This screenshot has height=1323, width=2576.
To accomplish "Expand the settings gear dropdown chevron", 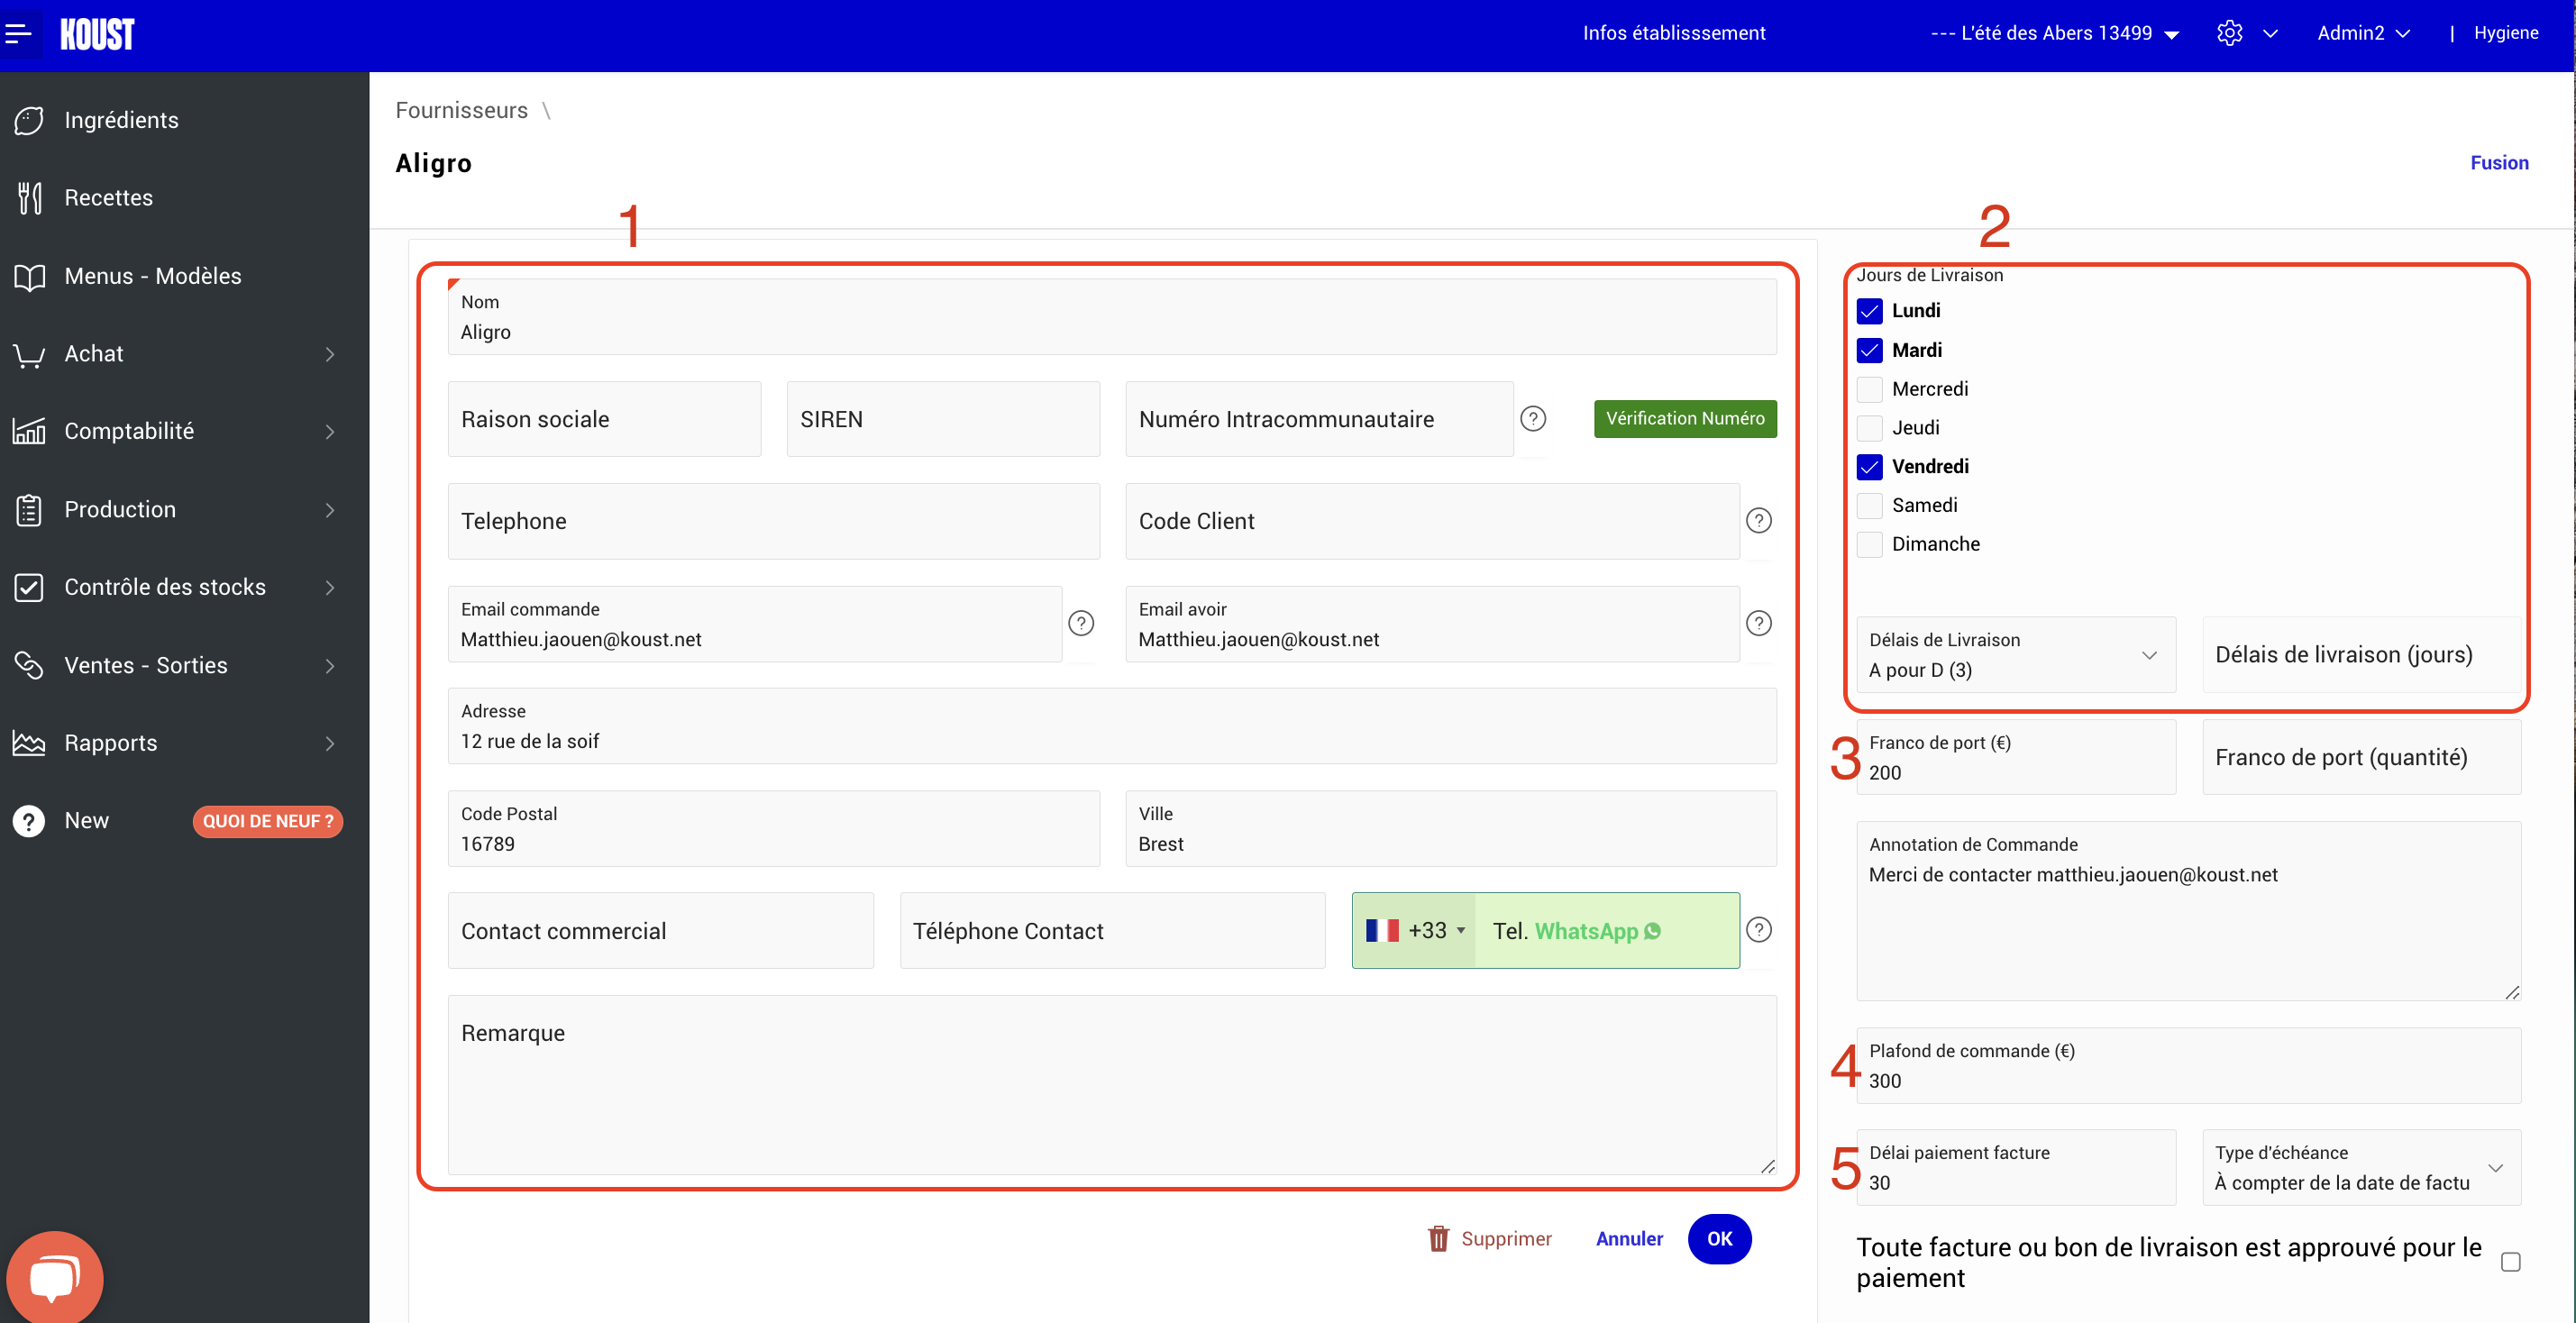I will [x=2270, y=34].
